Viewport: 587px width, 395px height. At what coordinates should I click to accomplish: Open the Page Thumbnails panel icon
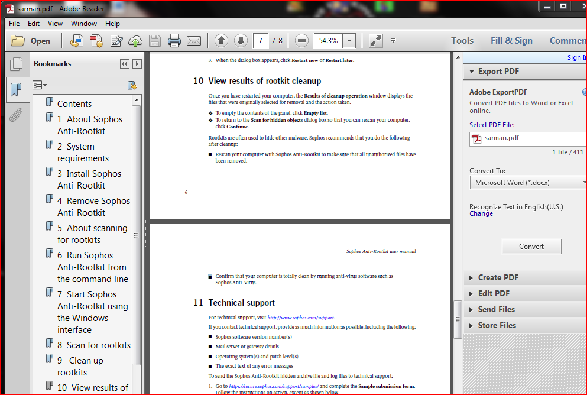[16, 64]
